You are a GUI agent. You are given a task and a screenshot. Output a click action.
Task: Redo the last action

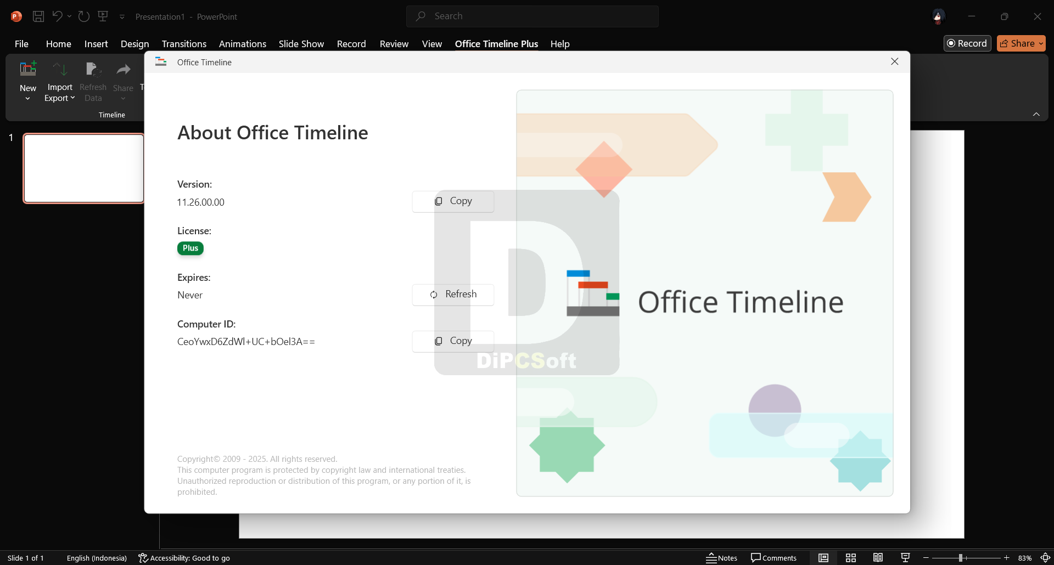[83, 16]
